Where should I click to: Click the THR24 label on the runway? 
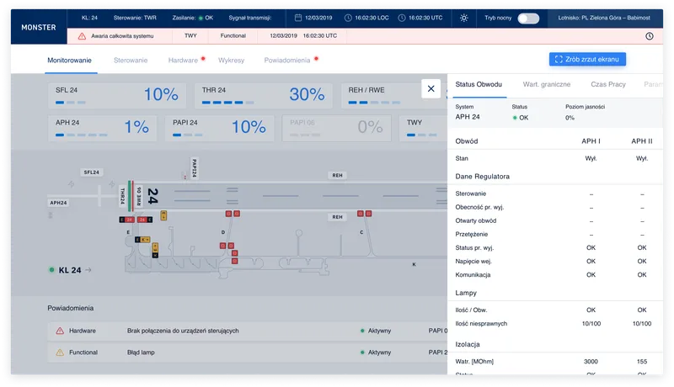point(122,196)
